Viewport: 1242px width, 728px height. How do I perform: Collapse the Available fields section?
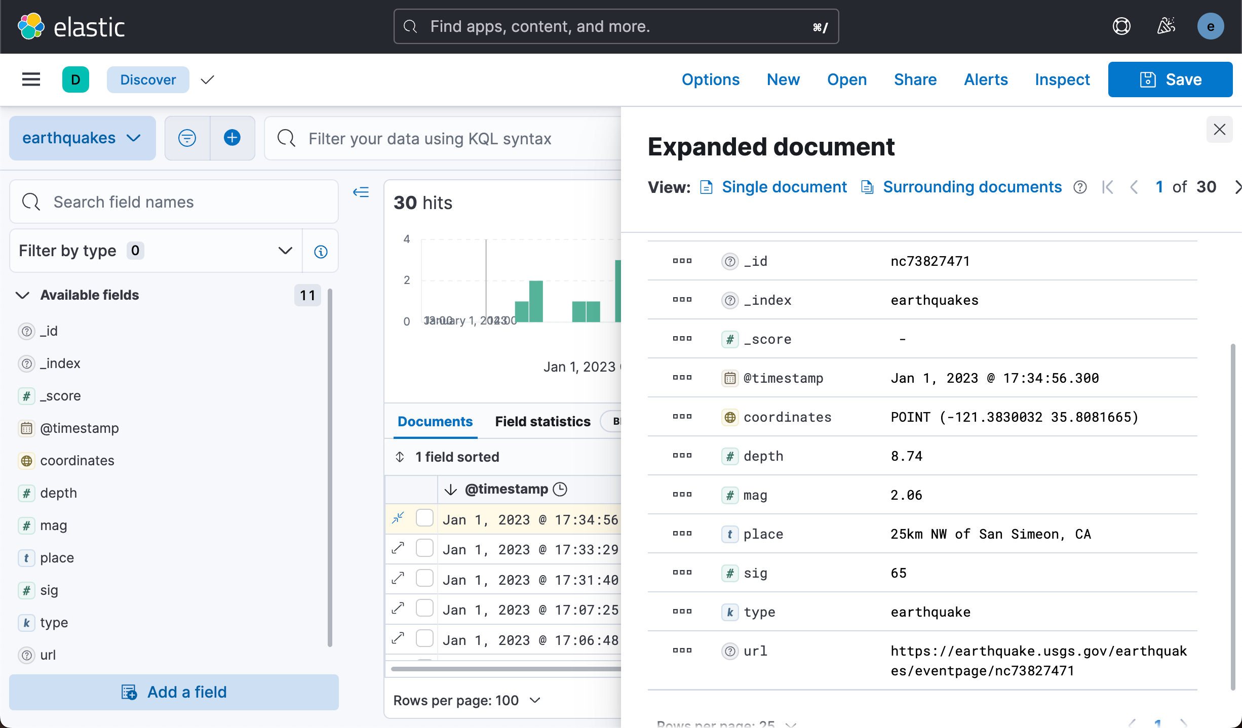pyautogui.click(x=23, y=295)
